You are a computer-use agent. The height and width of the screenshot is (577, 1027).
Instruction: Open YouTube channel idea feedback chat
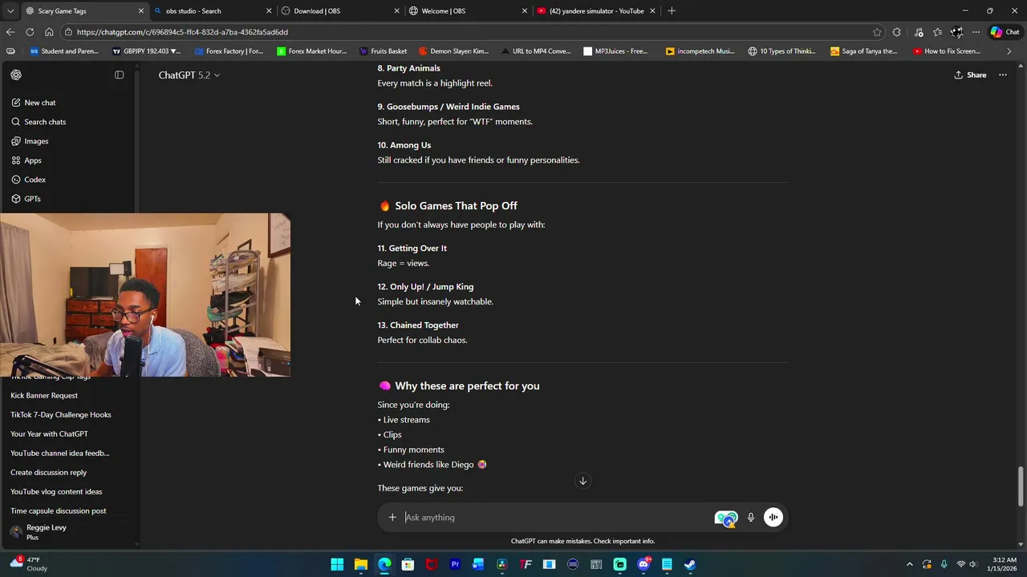[60, 453]
